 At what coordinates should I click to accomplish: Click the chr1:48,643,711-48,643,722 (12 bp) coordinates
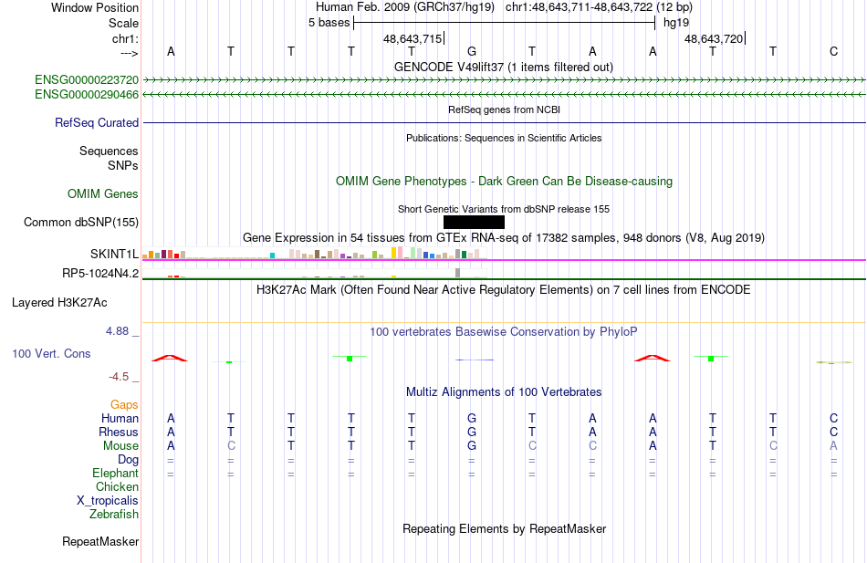click(599, 7)
